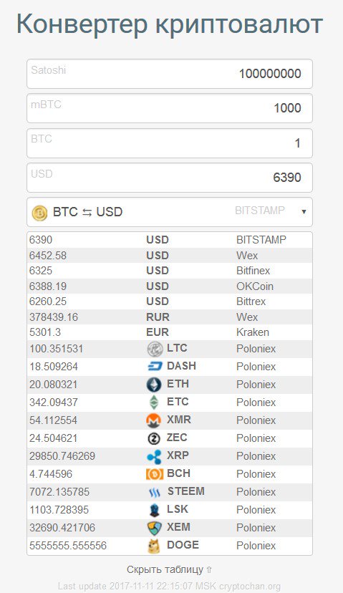The image size is (343, 593).
Task: Click the DOGE Dogecoin icon
Action: point(154,546)
